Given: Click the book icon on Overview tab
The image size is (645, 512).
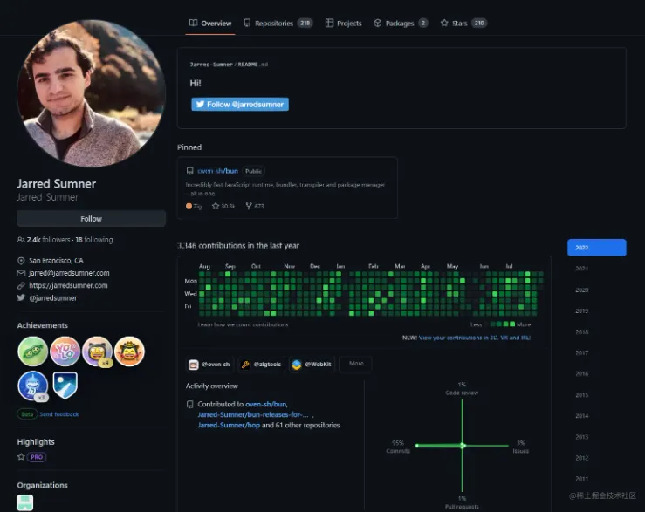Looking at the screenshot, I should pyautogui.click(x=193, y=23).
